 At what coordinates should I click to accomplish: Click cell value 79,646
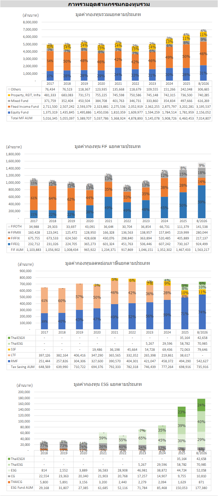click(203, 350)
